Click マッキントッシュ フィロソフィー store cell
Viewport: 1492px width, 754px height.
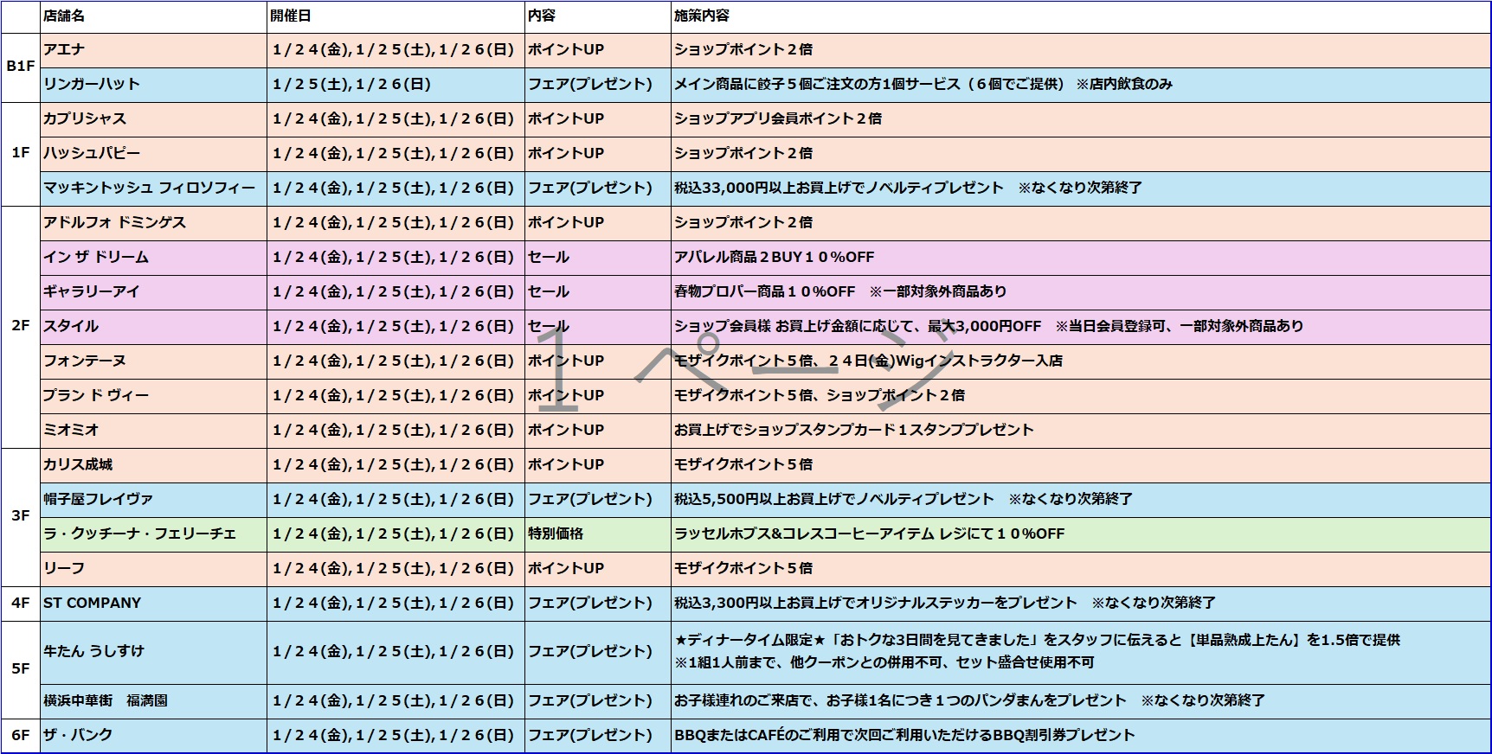point(153,188)
